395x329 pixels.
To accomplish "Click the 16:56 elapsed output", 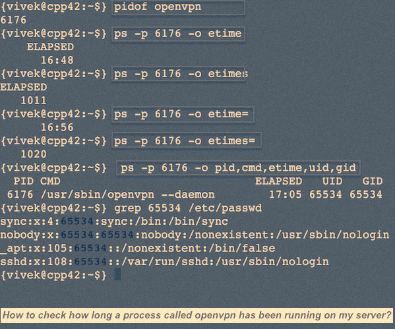I will [57, 127].
